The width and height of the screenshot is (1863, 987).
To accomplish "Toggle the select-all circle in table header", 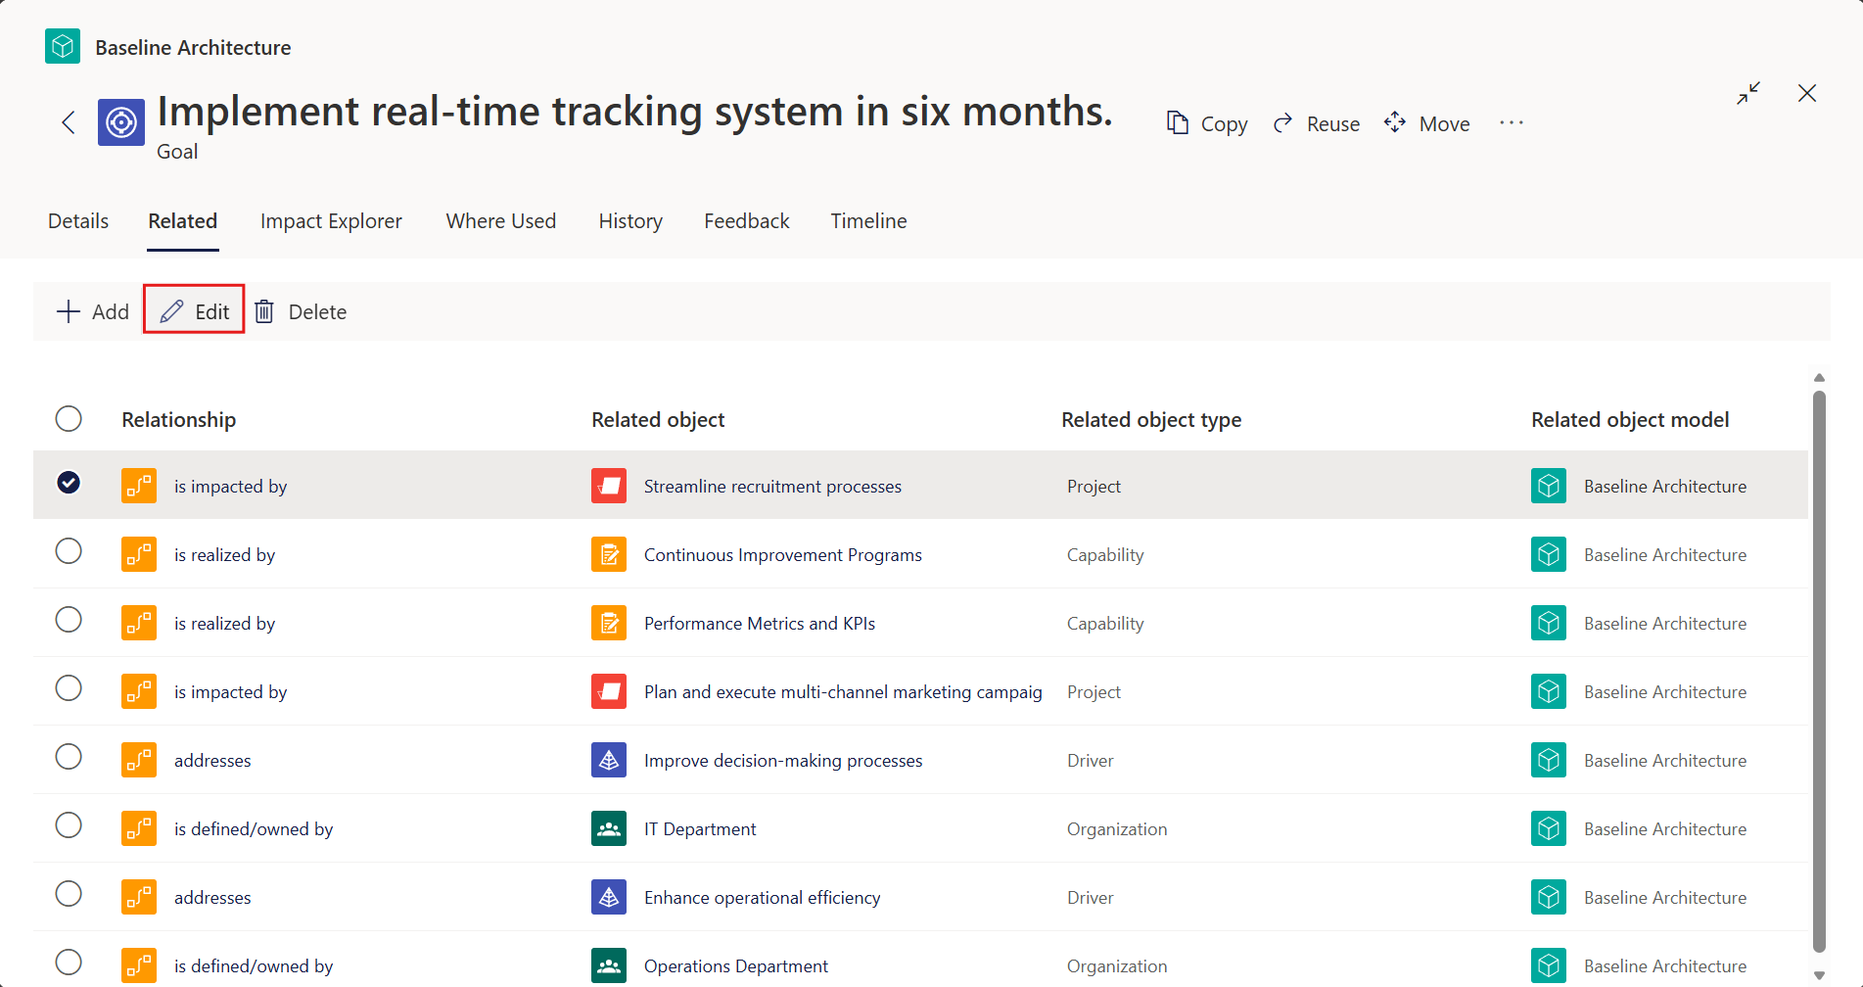I will point(69,419).
